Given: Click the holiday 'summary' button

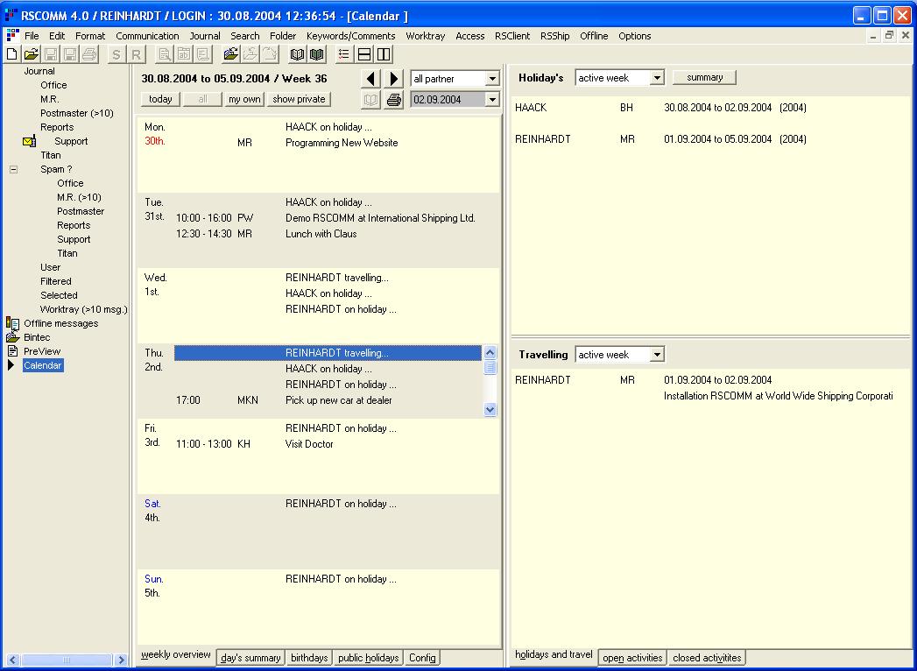Looking at the screenshot, I should coord(704,78).
